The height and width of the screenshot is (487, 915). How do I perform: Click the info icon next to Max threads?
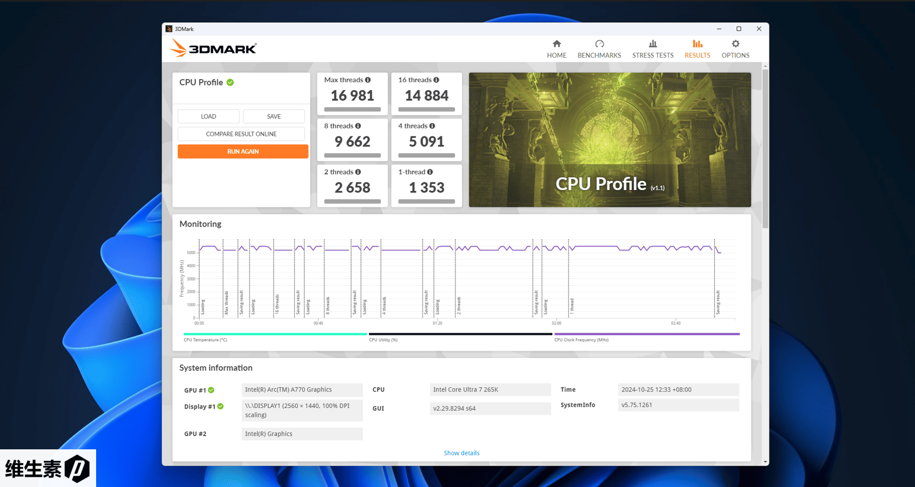[x=367, y=80]
